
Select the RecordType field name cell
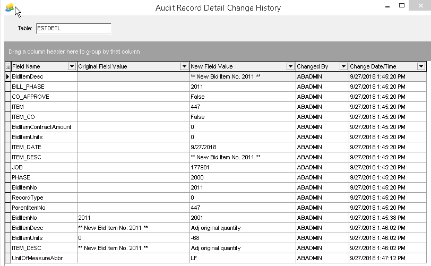(44, 198)
